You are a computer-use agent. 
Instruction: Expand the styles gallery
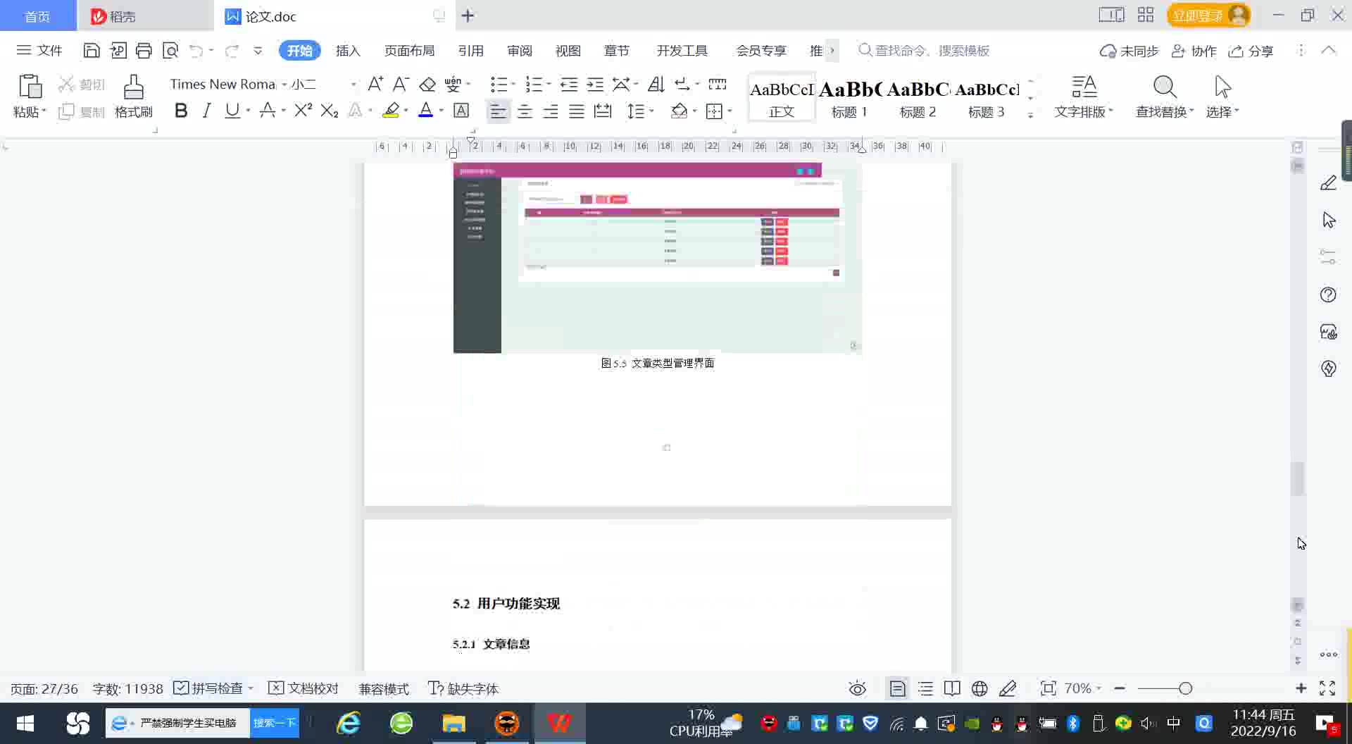pyautogui.click(x=1030, y=115)
